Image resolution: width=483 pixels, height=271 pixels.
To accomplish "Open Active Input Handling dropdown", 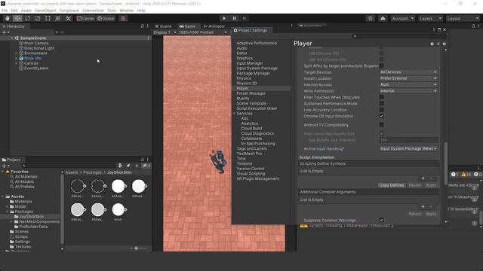I will [408, 148].
